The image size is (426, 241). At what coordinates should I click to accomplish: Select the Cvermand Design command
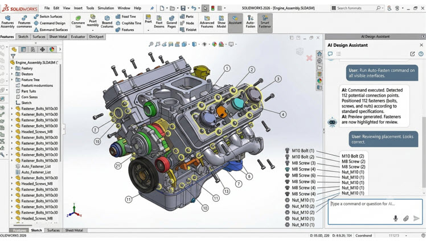coord(50,23)
